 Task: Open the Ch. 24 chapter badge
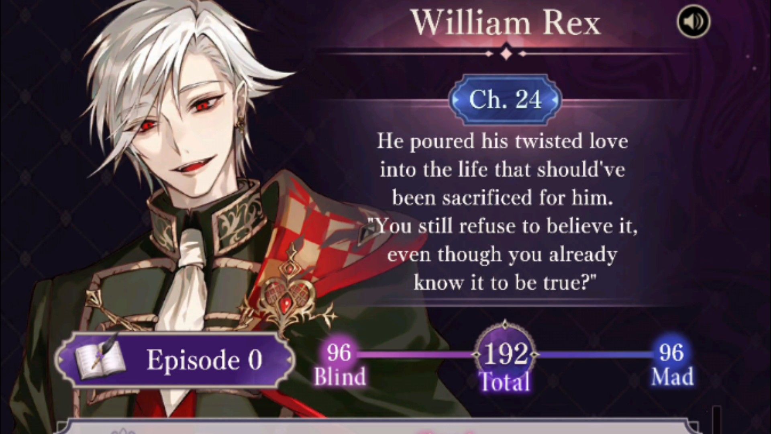click(x=505, y=99)
